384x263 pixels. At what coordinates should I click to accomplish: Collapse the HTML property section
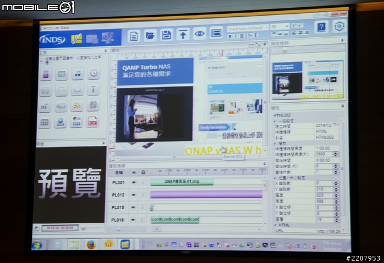[x=275, y=225]
